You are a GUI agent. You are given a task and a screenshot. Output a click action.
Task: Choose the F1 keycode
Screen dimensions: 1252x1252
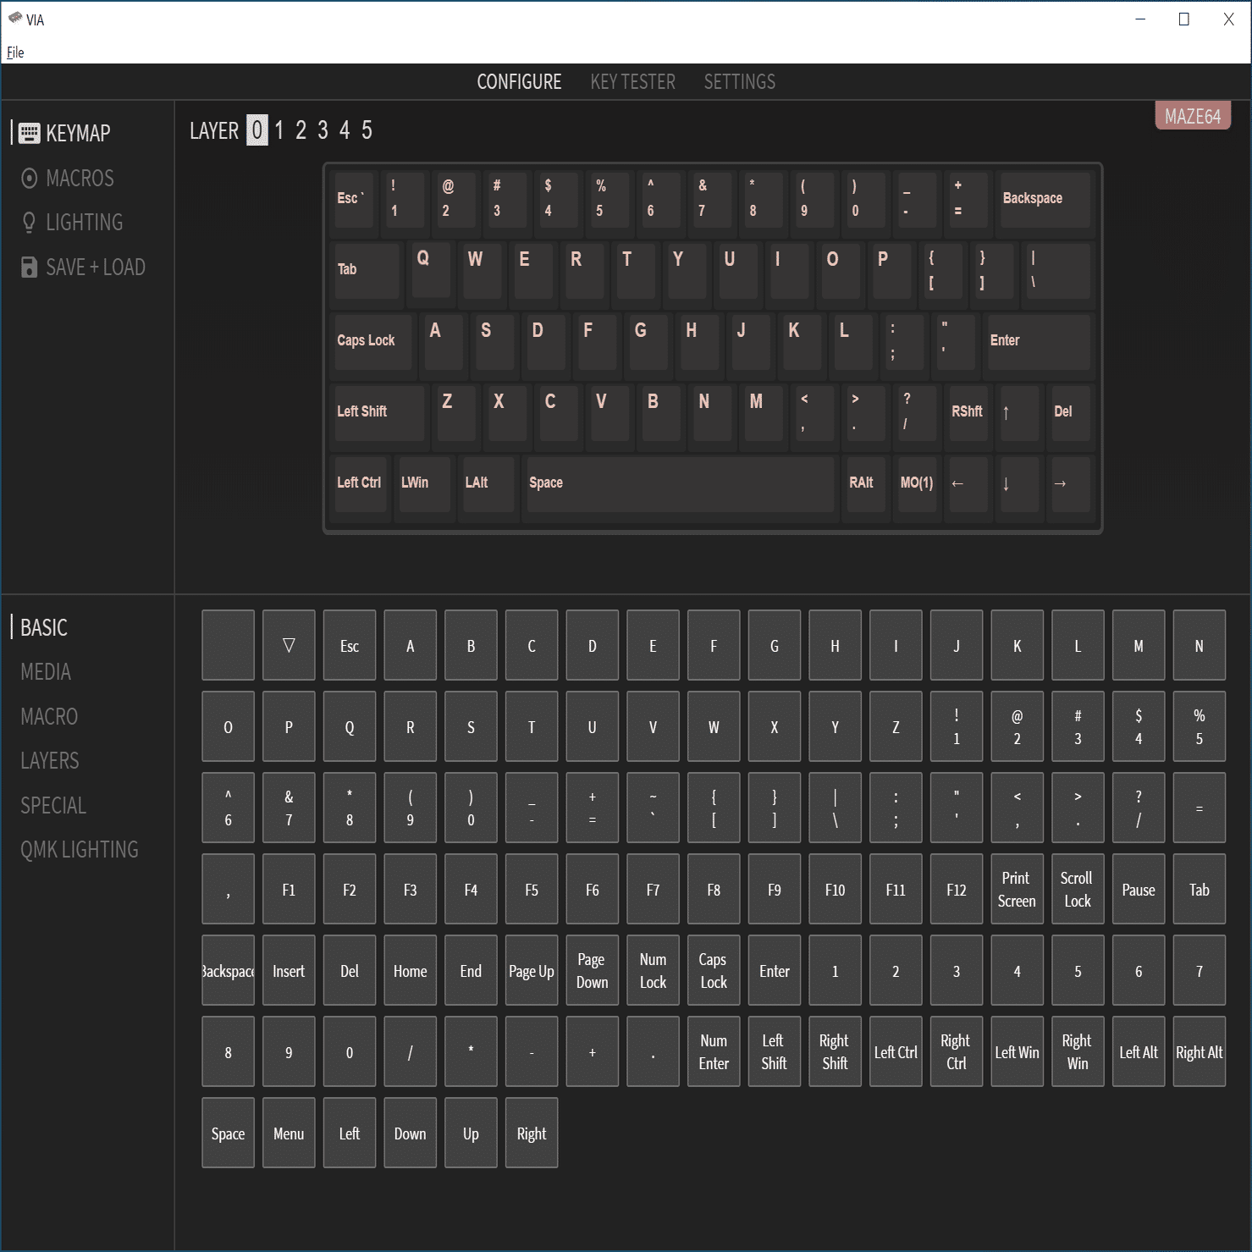[289, 889]
